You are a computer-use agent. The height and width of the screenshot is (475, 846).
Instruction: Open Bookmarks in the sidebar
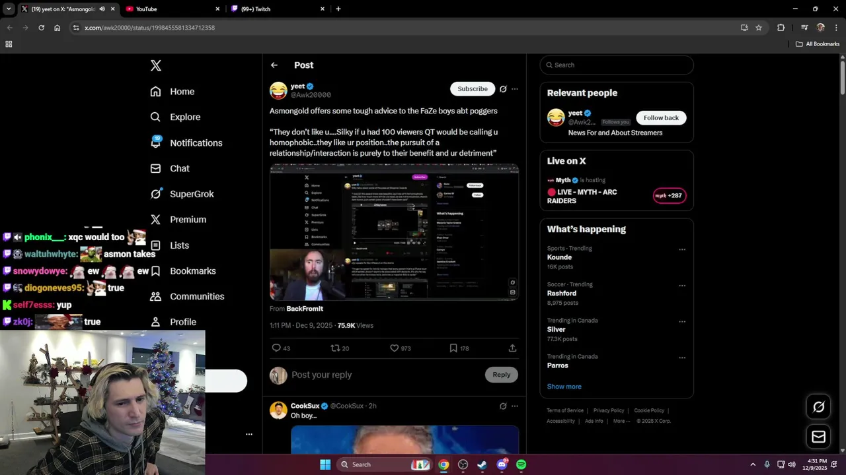click(183, 271)
